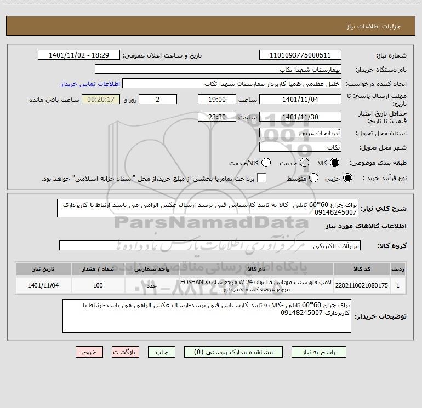Click the چاپ print button
This screenshot has height=408, width=422.
tap(162, 352)
